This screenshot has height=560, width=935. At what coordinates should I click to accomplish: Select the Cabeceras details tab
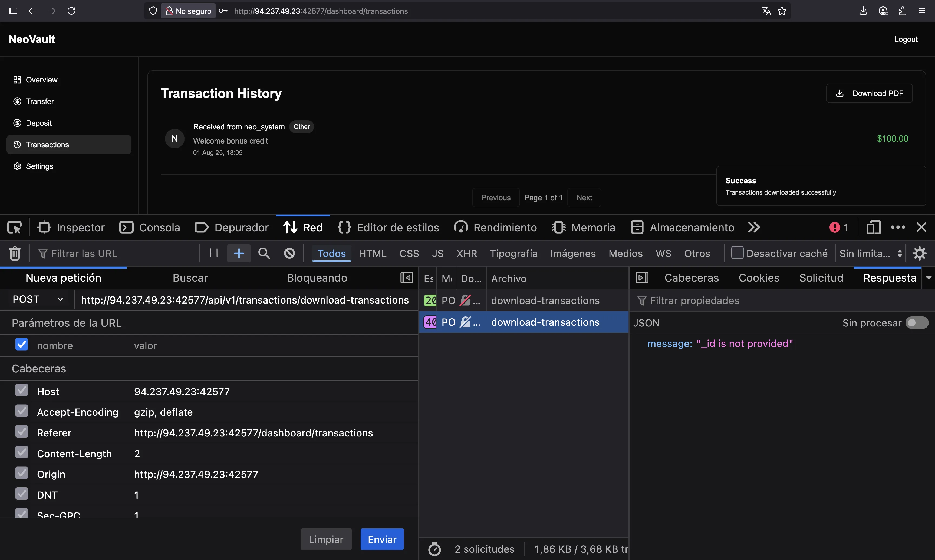692,278
